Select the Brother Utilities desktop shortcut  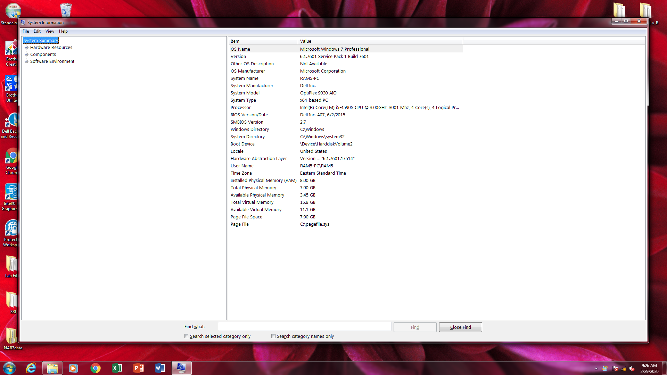11,89
